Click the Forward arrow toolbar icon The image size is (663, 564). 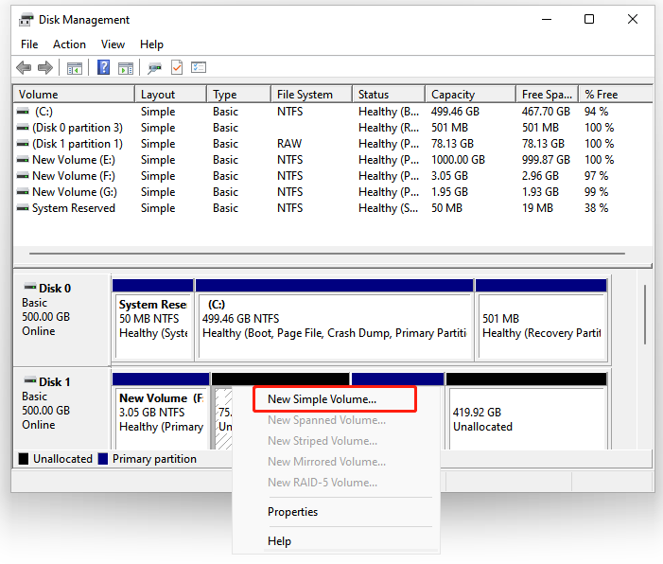(x=44, y=68)
